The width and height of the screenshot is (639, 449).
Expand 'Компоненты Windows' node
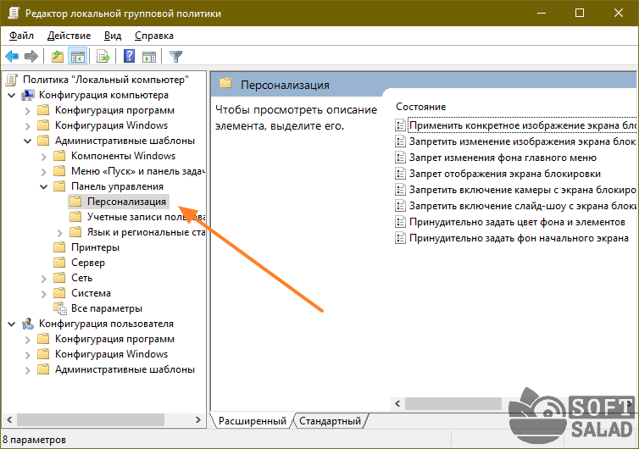tap(43, 157)
